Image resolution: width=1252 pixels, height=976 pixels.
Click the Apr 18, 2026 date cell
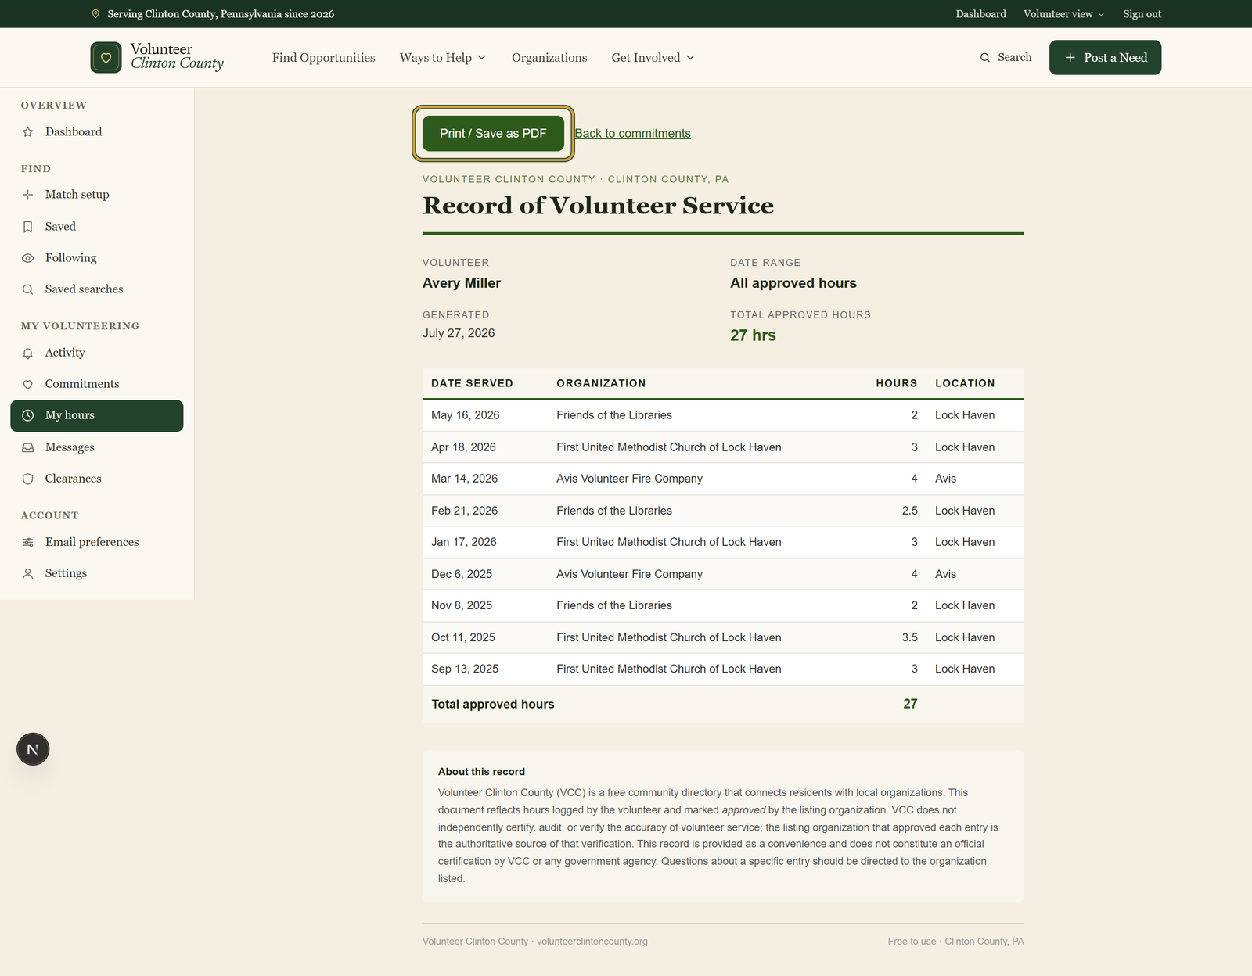pos(463,447)
